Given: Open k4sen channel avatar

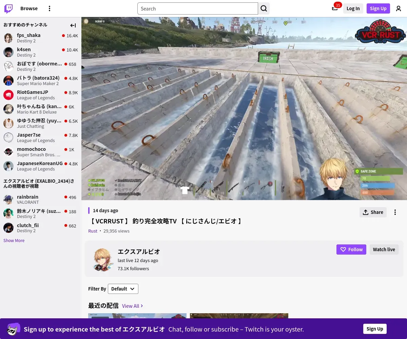Looking at the screenshot, I should tap(8, 52).
